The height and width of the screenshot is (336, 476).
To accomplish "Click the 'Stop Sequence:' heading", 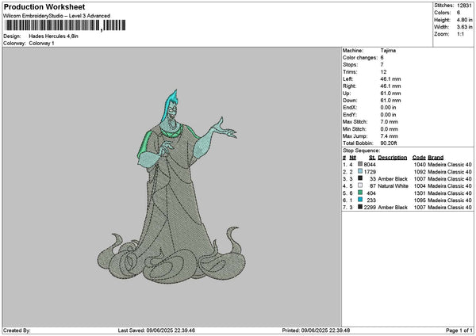I will [361, 151].
